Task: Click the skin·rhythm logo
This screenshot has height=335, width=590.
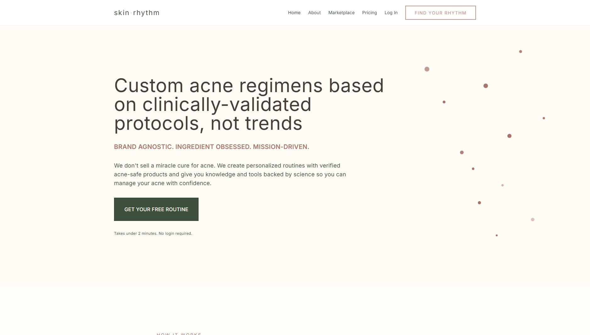Action: tap(136, 13)
